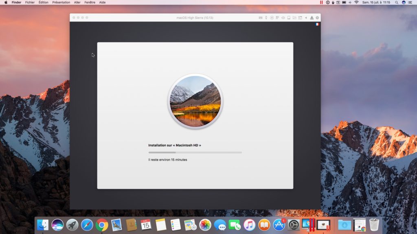This screenshot has height=234, width=417.
Task: Open App Store with badge in Dock
Action: 279,225
